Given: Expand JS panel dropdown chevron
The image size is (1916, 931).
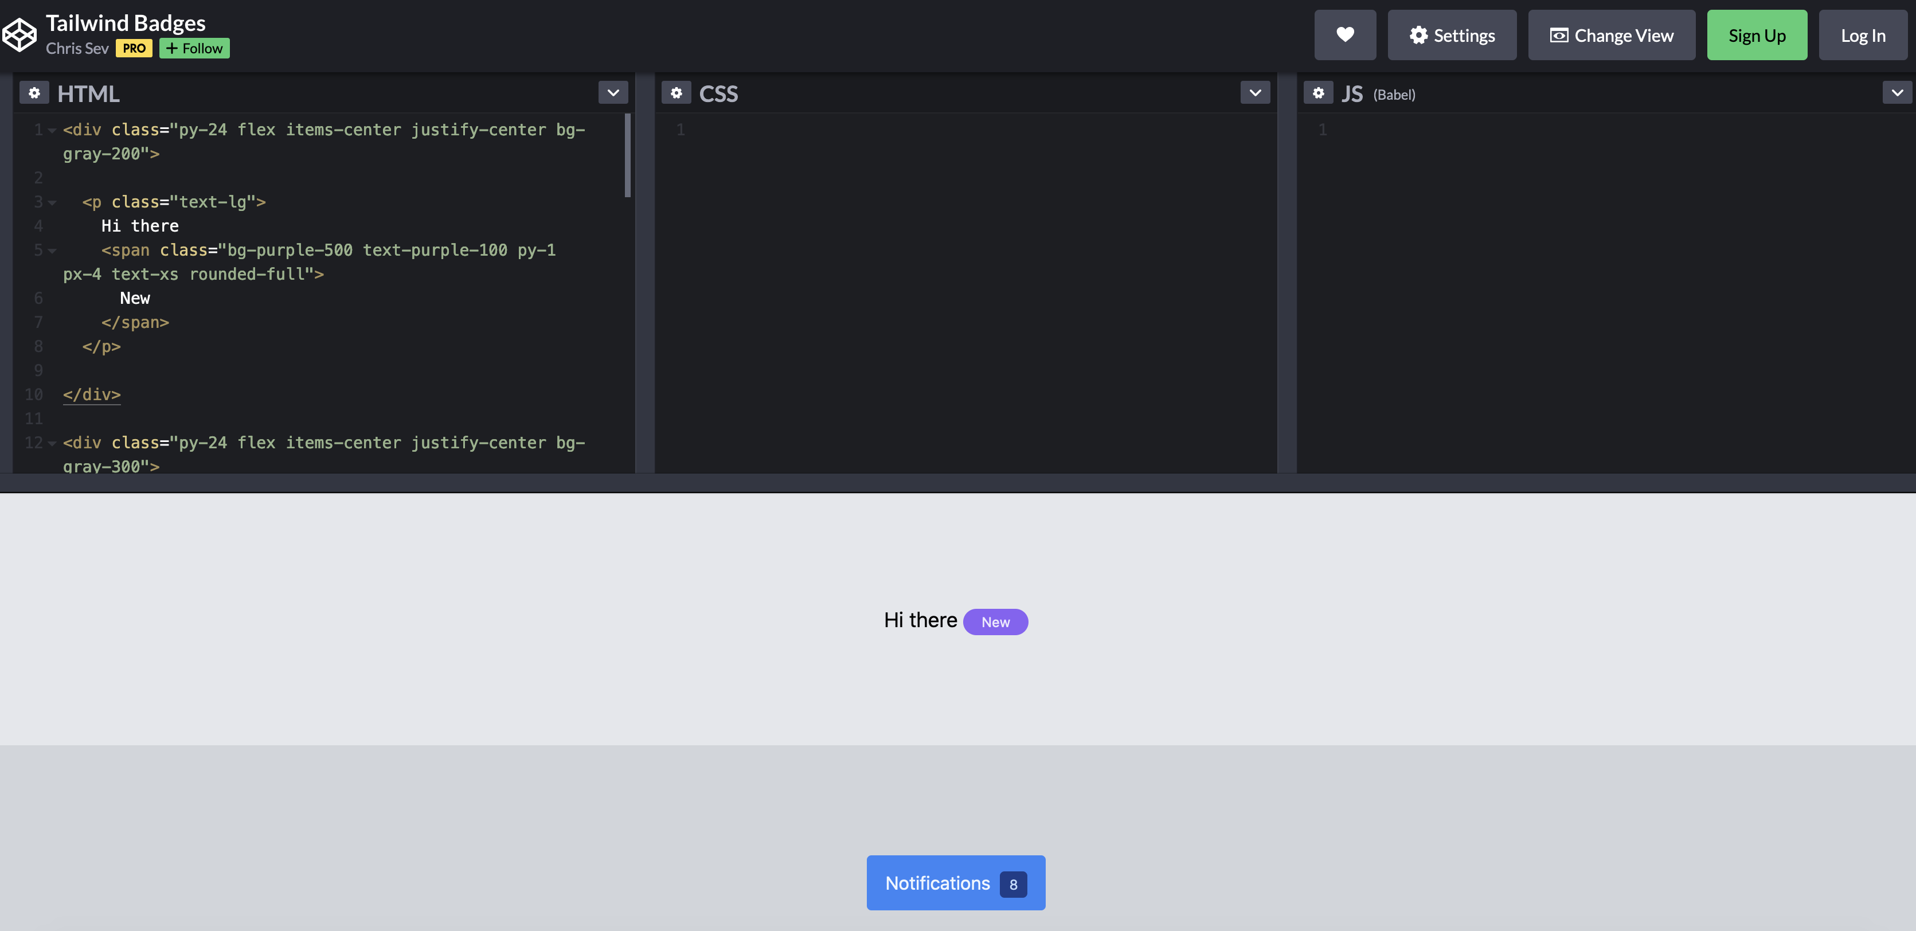Looking at the screenshot, I should click(x=1897, y=93).
